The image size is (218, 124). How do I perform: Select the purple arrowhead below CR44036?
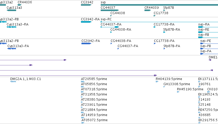click(x=31, y=65)
